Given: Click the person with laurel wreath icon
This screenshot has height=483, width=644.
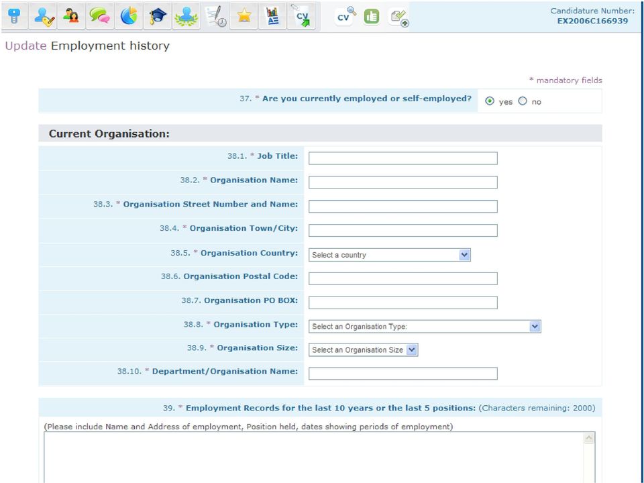Looking at the screenshot, I should click(186, 16).
